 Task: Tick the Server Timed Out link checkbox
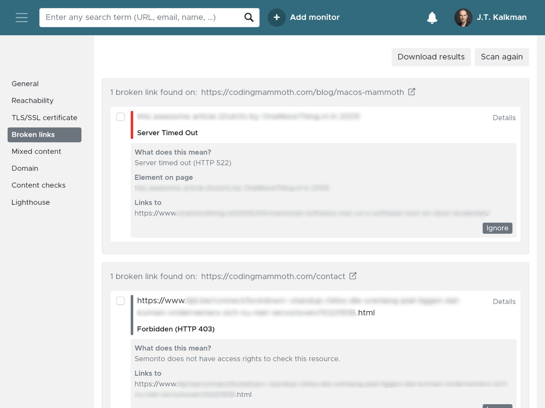coord(120,117)
